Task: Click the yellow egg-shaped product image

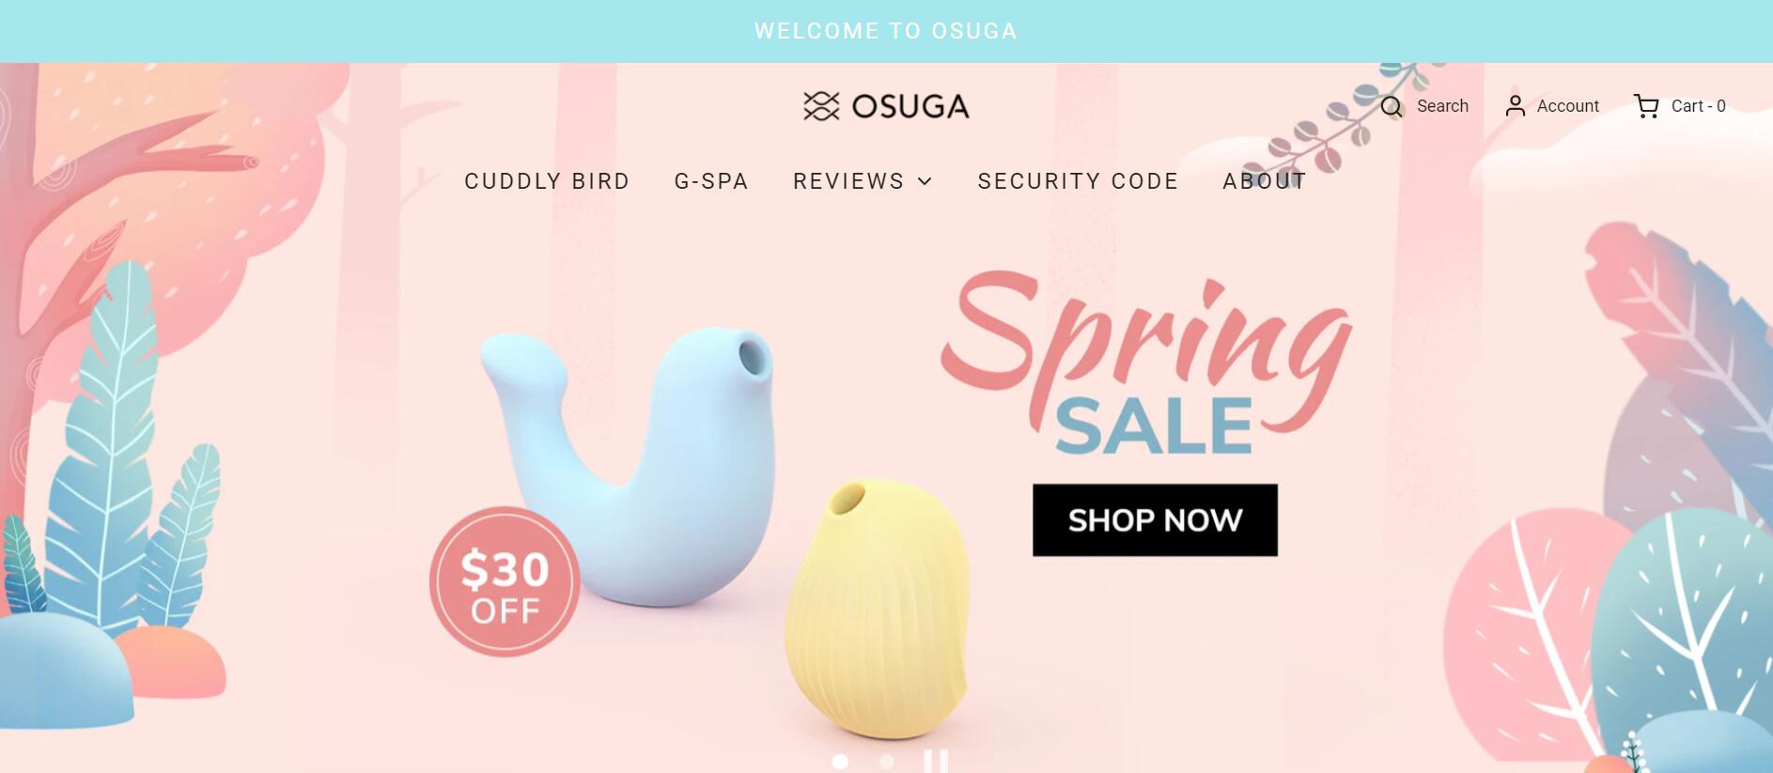Action: pyautogui.click(x=877, y=608)
